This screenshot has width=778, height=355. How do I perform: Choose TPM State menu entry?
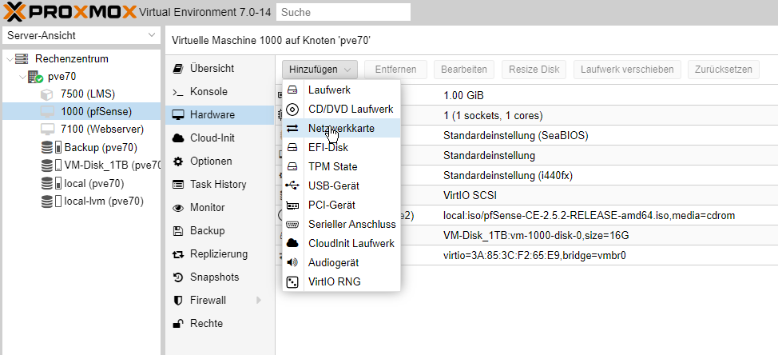click(341, 167)
